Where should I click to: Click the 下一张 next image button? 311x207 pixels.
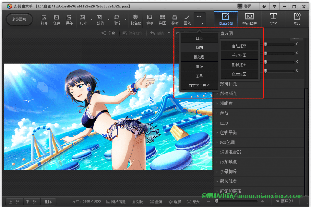[x=31, y=202]
